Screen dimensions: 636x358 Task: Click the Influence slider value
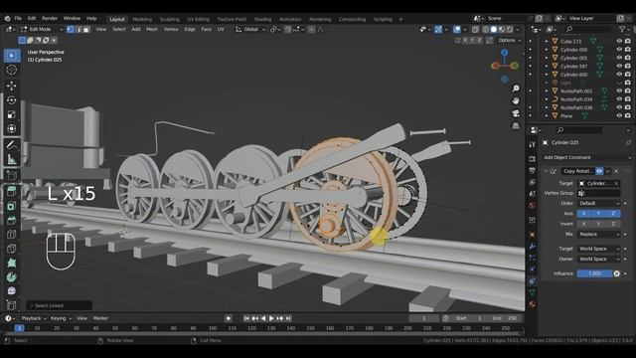tap(594, 273)
